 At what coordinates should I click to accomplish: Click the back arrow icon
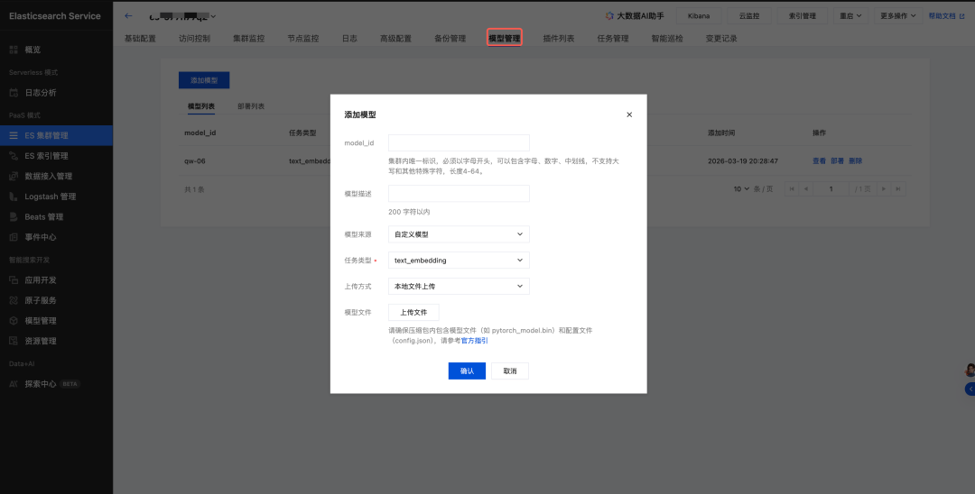(129, 16)
